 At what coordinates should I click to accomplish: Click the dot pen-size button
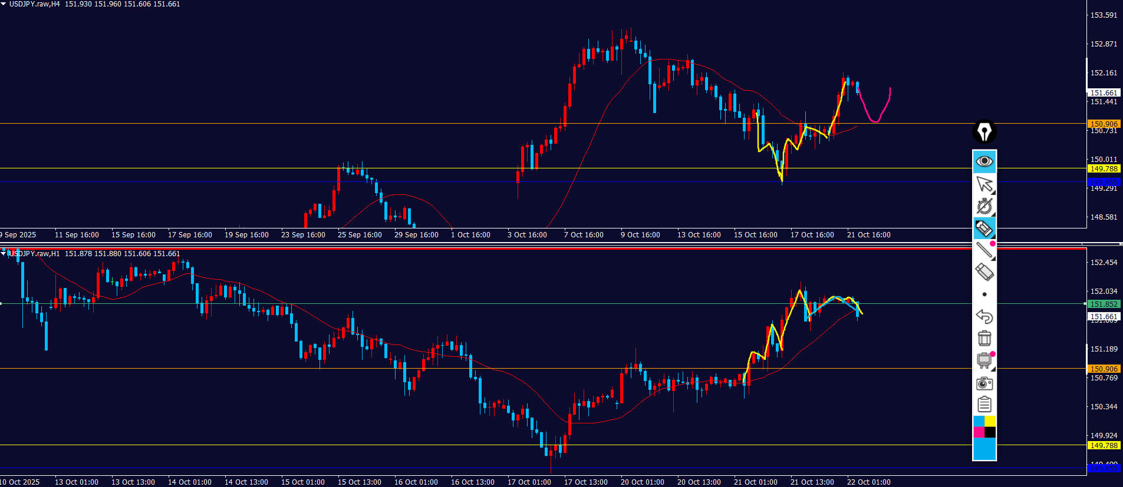click(984, 294)
